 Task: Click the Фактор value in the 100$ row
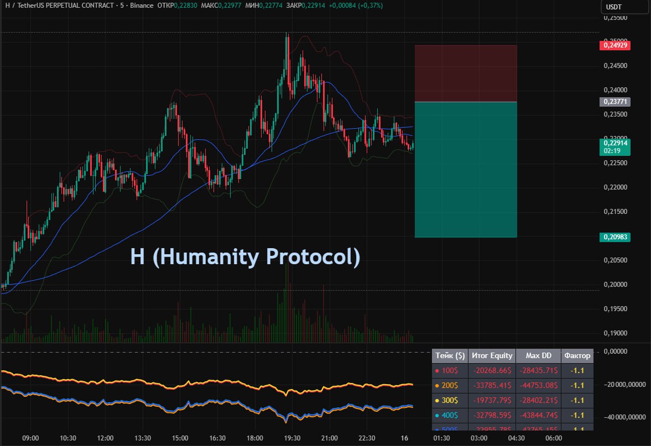[x=577, y=370]
